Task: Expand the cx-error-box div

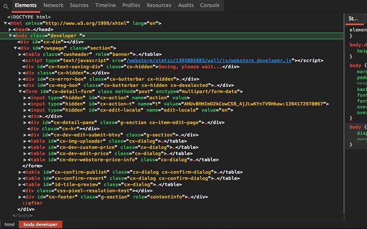Action: click(20, 79)
